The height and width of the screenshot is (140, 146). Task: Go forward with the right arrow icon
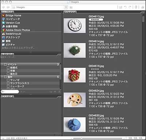tap(8, 7)
